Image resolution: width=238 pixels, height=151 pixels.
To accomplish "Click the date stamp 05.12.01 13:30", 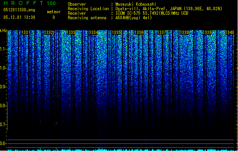I will pyautogui.click(x=19, y=17).
